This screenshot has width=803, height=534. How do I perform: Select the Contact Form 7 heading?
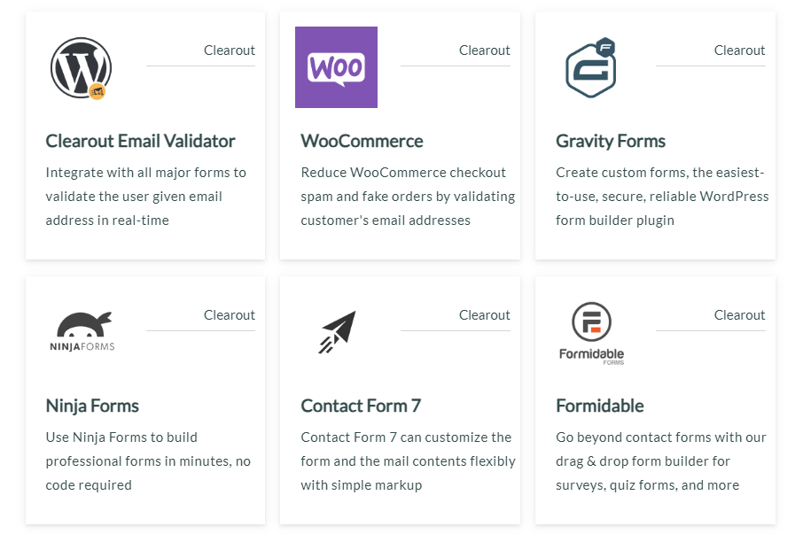pyautogui.click(x=361, y=406)
